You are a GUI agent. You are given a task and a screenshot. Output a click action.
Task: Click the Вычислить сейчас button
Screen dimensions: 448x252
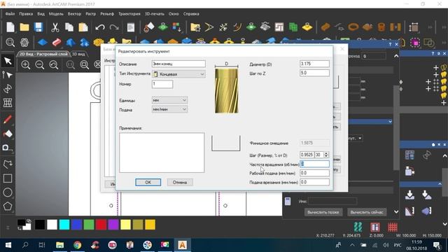[367, 212]
